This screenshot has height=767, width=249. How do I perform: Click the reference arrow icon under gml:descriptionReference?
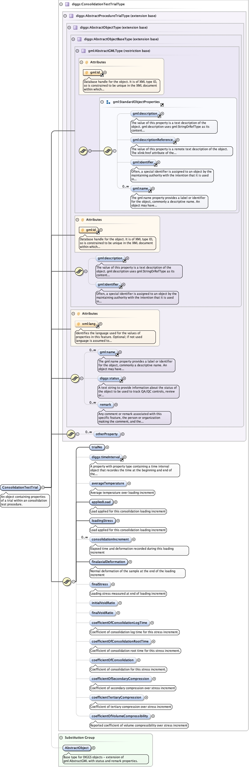pyautogui.click(x=175, y=143)
